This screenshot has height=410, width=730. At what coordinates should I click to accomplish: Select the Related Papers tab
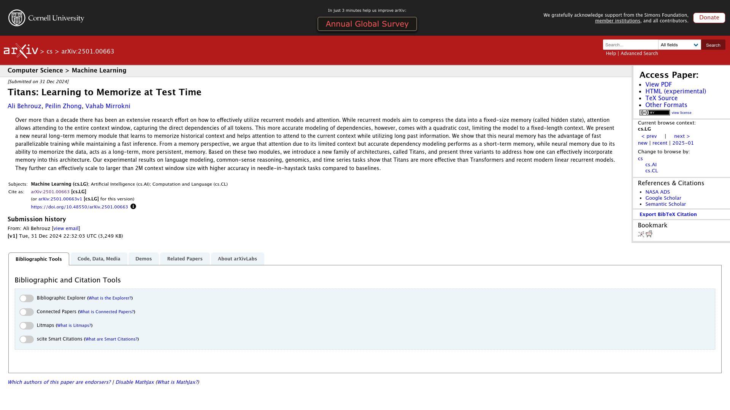pos(185,259)
